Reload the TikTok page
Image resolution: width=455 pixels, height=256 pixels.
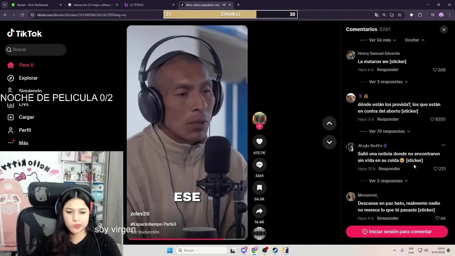22,15
